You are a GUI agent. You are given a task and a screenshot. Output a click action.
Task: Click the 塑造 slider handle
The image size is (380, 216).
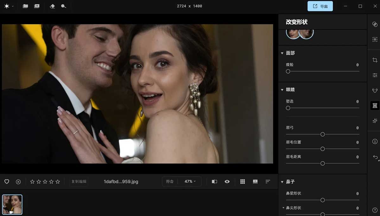point(288,108)
